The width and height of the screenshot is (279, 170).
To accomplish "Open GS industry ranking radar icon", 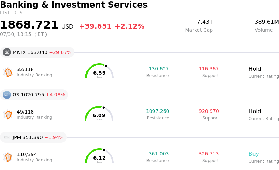I will 8,115.
